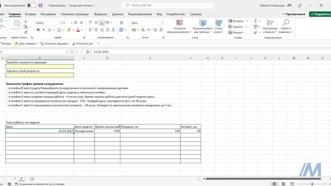Open Найти и выделить menu
This screenshot has height=186, width=331.
pos(285,26)
